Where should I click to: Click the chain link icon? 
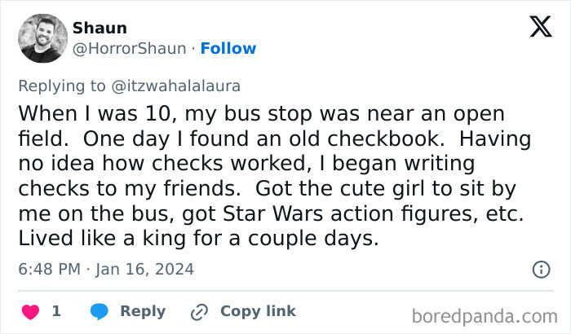point(199,311)
